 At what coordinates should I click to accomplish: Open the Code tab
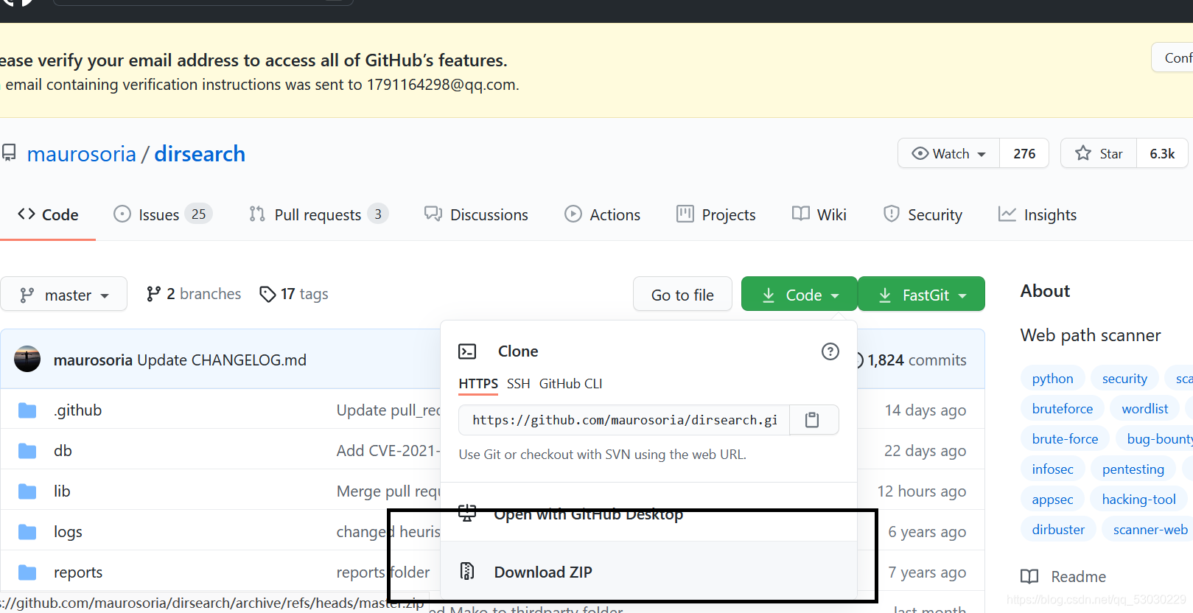[48, 214]
